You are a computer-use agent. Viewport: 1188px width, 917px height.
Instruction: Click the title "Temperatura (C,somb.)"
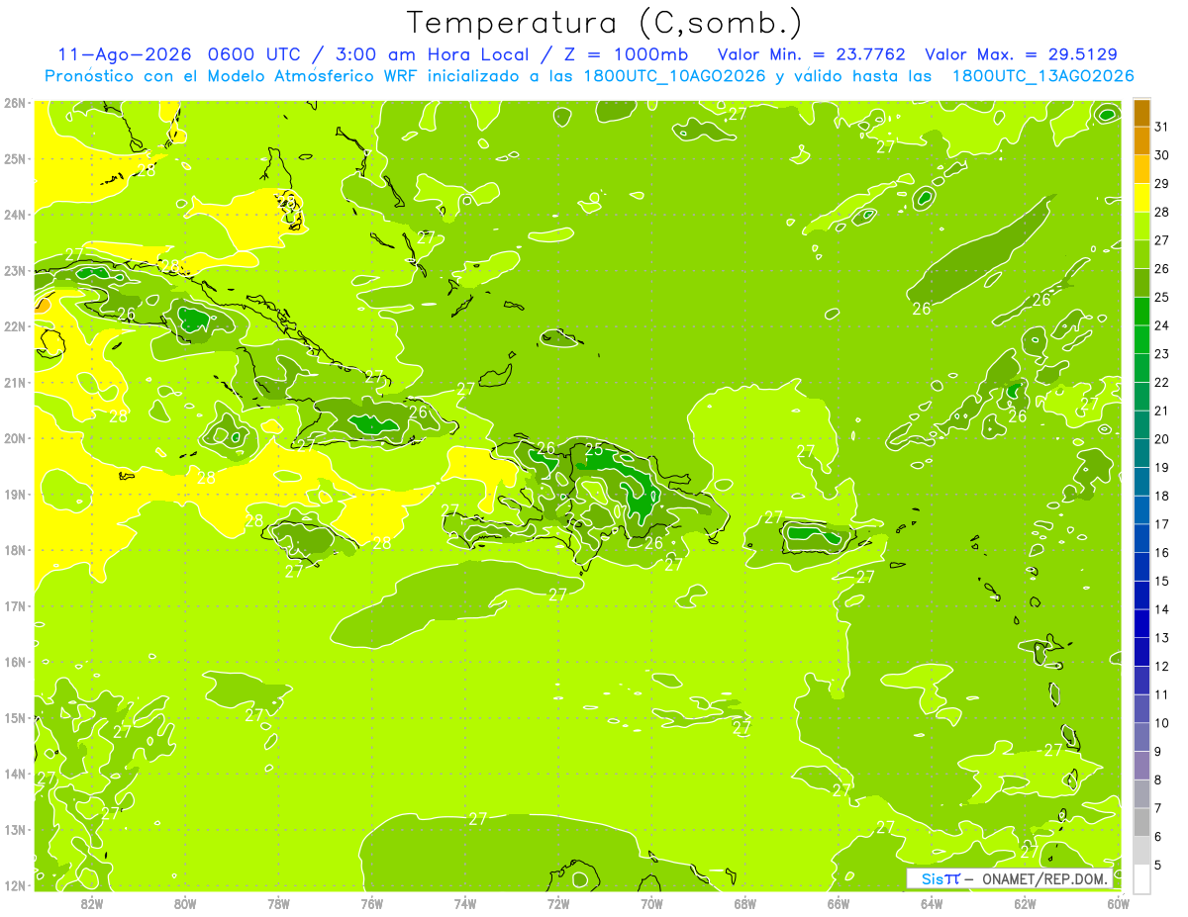point(605,24)
